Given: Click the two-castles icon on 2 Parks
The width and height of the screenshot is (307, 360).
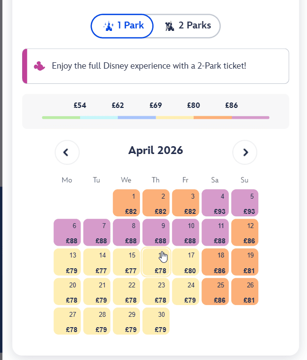Looking at the screenshot, I should [170, 26].
